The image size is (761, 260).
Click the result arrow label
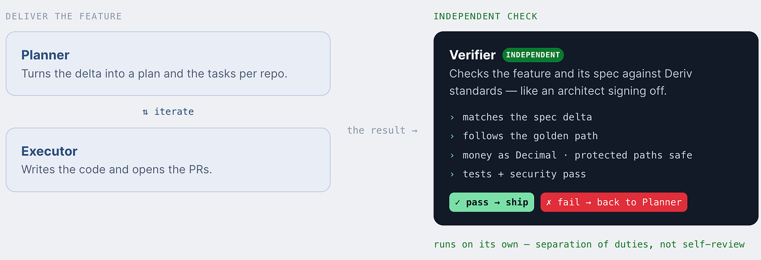pyautogui.click(x=382, y=130)
